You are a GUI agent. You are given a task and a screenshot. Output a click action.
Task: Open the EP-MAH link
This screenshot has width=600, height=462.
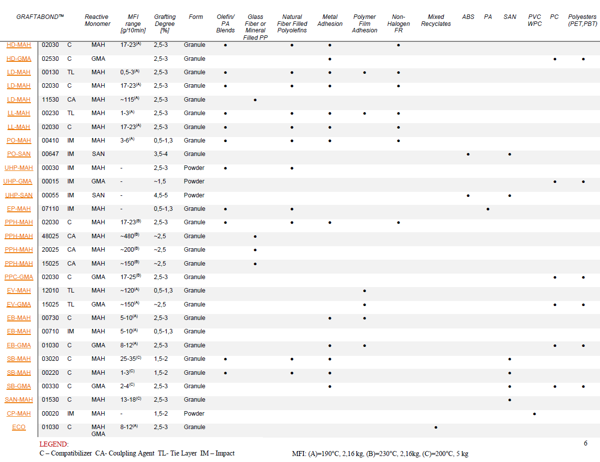click(x=18, y=209)
